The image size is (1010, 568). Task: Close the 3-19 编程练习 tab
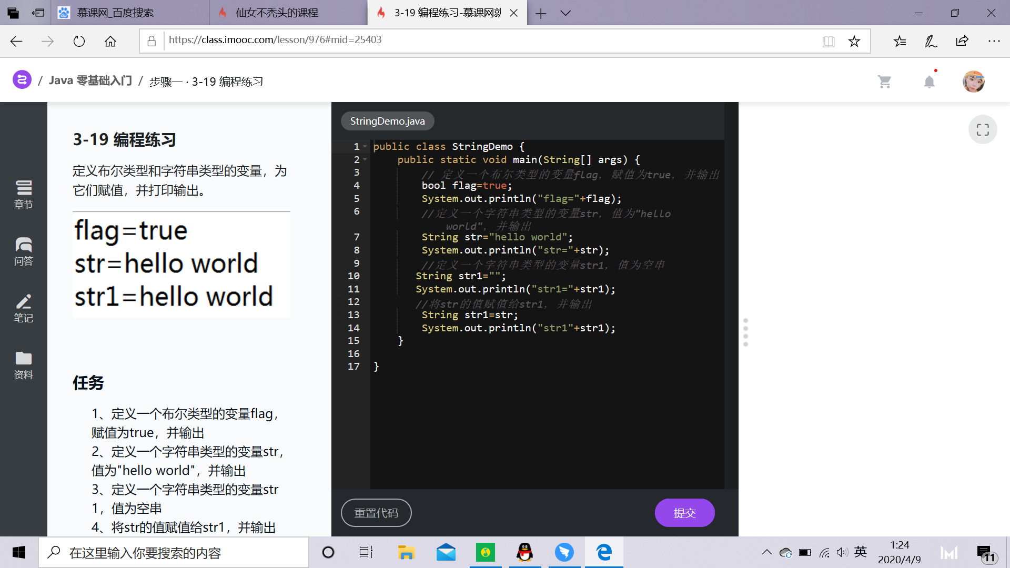pos(514,13)
